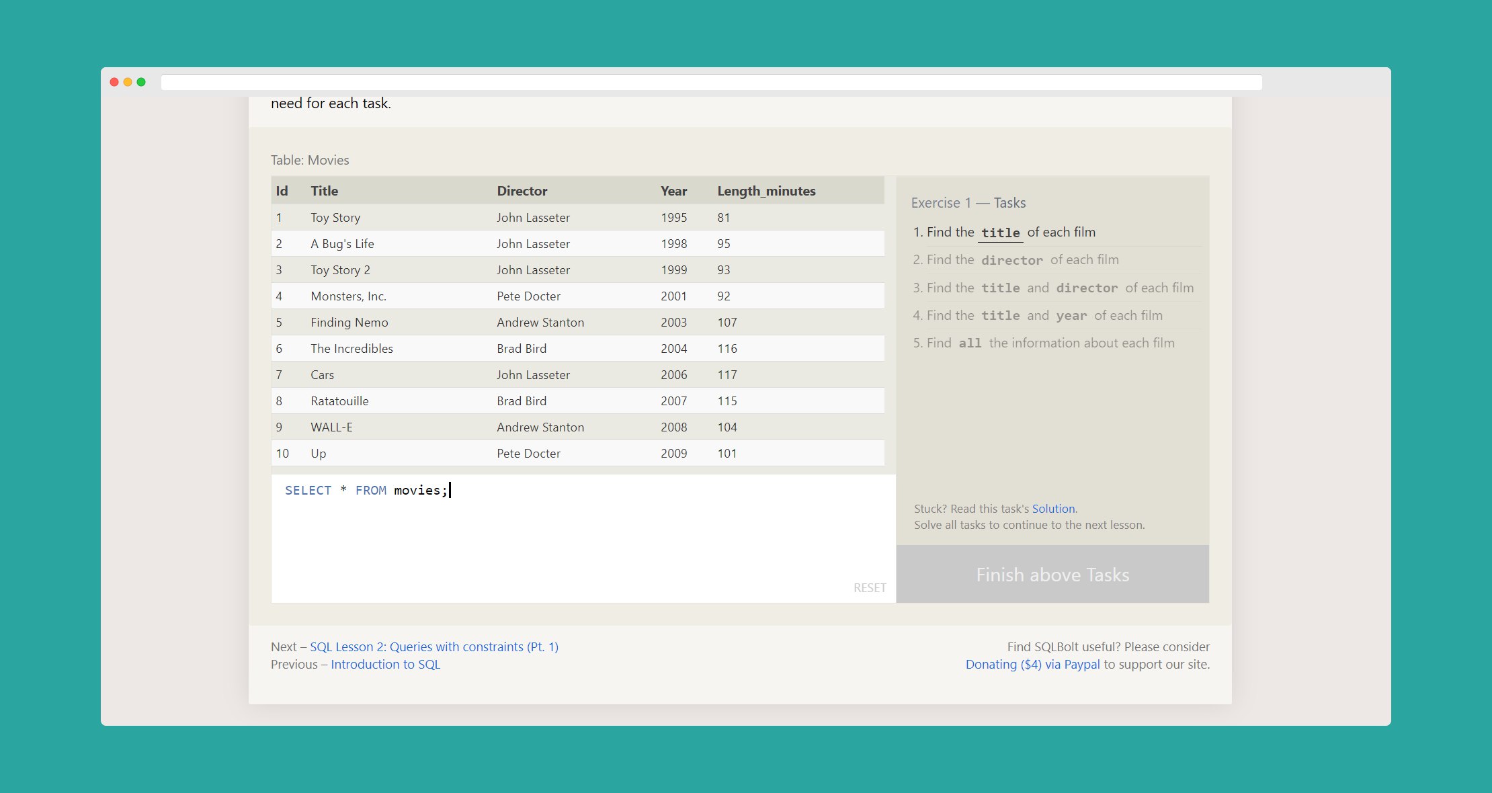Image resolution: width=1492 pixels, height=793 pixels.
Task: Click into the SQL query editor
Action: click(583, 538)
